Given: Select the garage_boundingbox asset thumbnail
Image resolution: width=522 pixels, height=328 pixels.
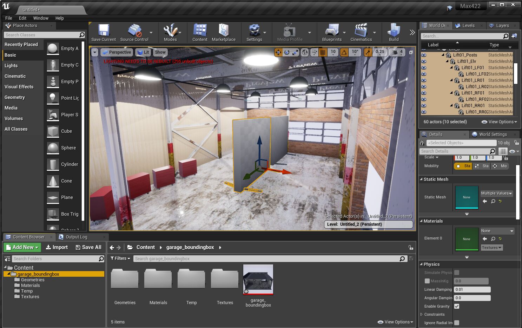Looking at the screenshot, I should (258, 280).
